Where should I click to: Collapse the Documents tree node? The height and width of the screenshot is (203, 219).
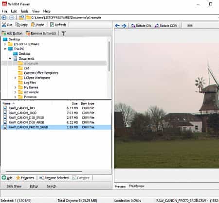10,58
